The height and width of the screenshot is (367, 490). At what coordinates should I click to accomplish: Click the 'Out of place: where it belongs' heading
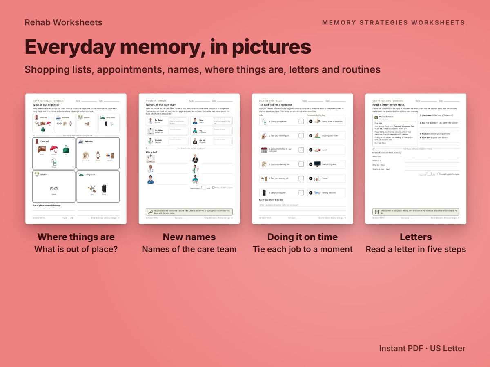click(47, 206)
